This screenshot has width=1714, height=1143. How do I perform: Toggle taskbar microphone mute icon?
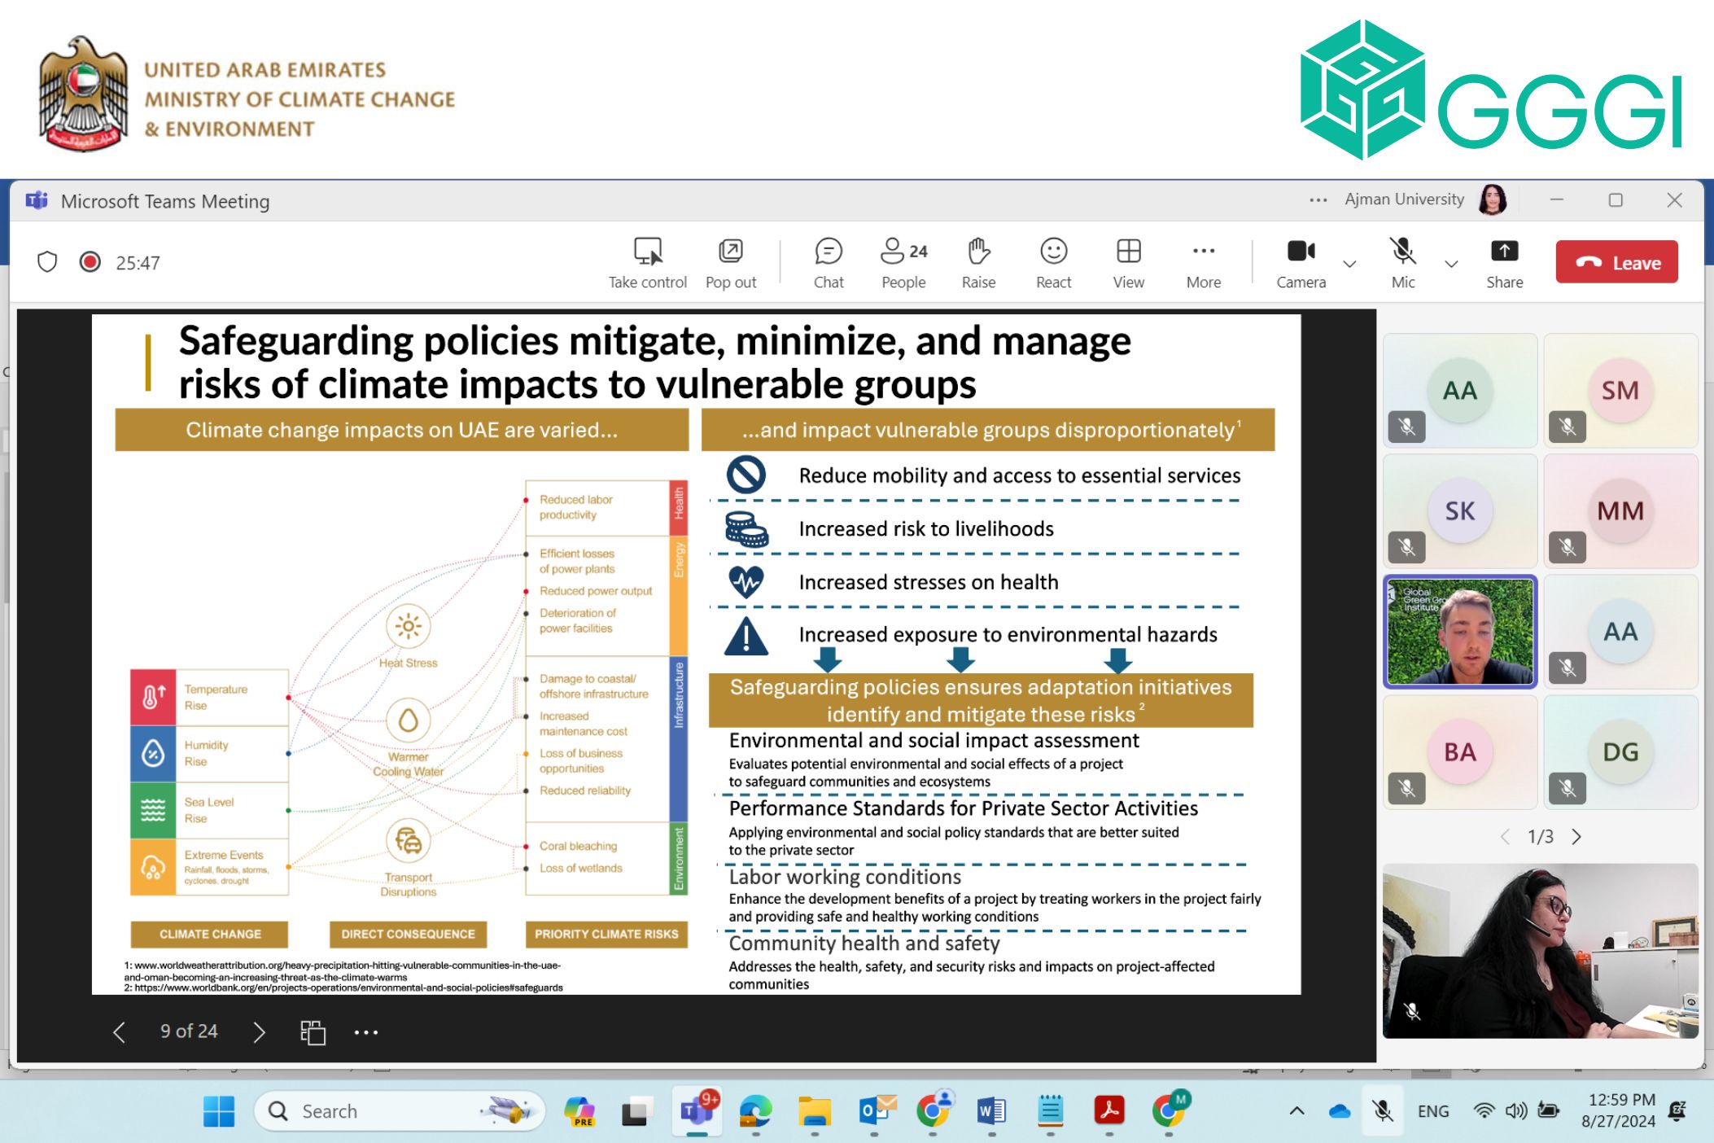[1382, 1110]
